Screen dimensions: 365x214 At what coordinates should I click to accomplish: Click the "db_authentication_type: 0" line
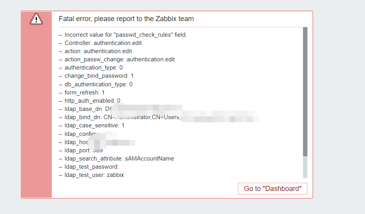(x=98, y=84)
